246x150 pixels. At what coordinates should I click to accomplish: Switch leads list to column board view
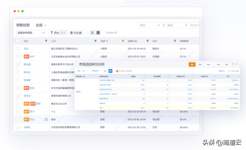point(98,33)
